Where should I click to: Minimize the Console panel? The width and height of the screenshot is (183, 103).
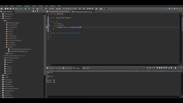click(179, 68)
